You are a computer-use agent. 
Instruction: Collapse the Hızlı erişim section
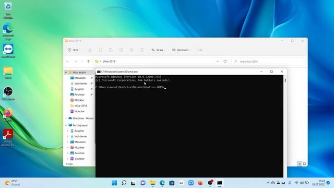click(66, 73)
